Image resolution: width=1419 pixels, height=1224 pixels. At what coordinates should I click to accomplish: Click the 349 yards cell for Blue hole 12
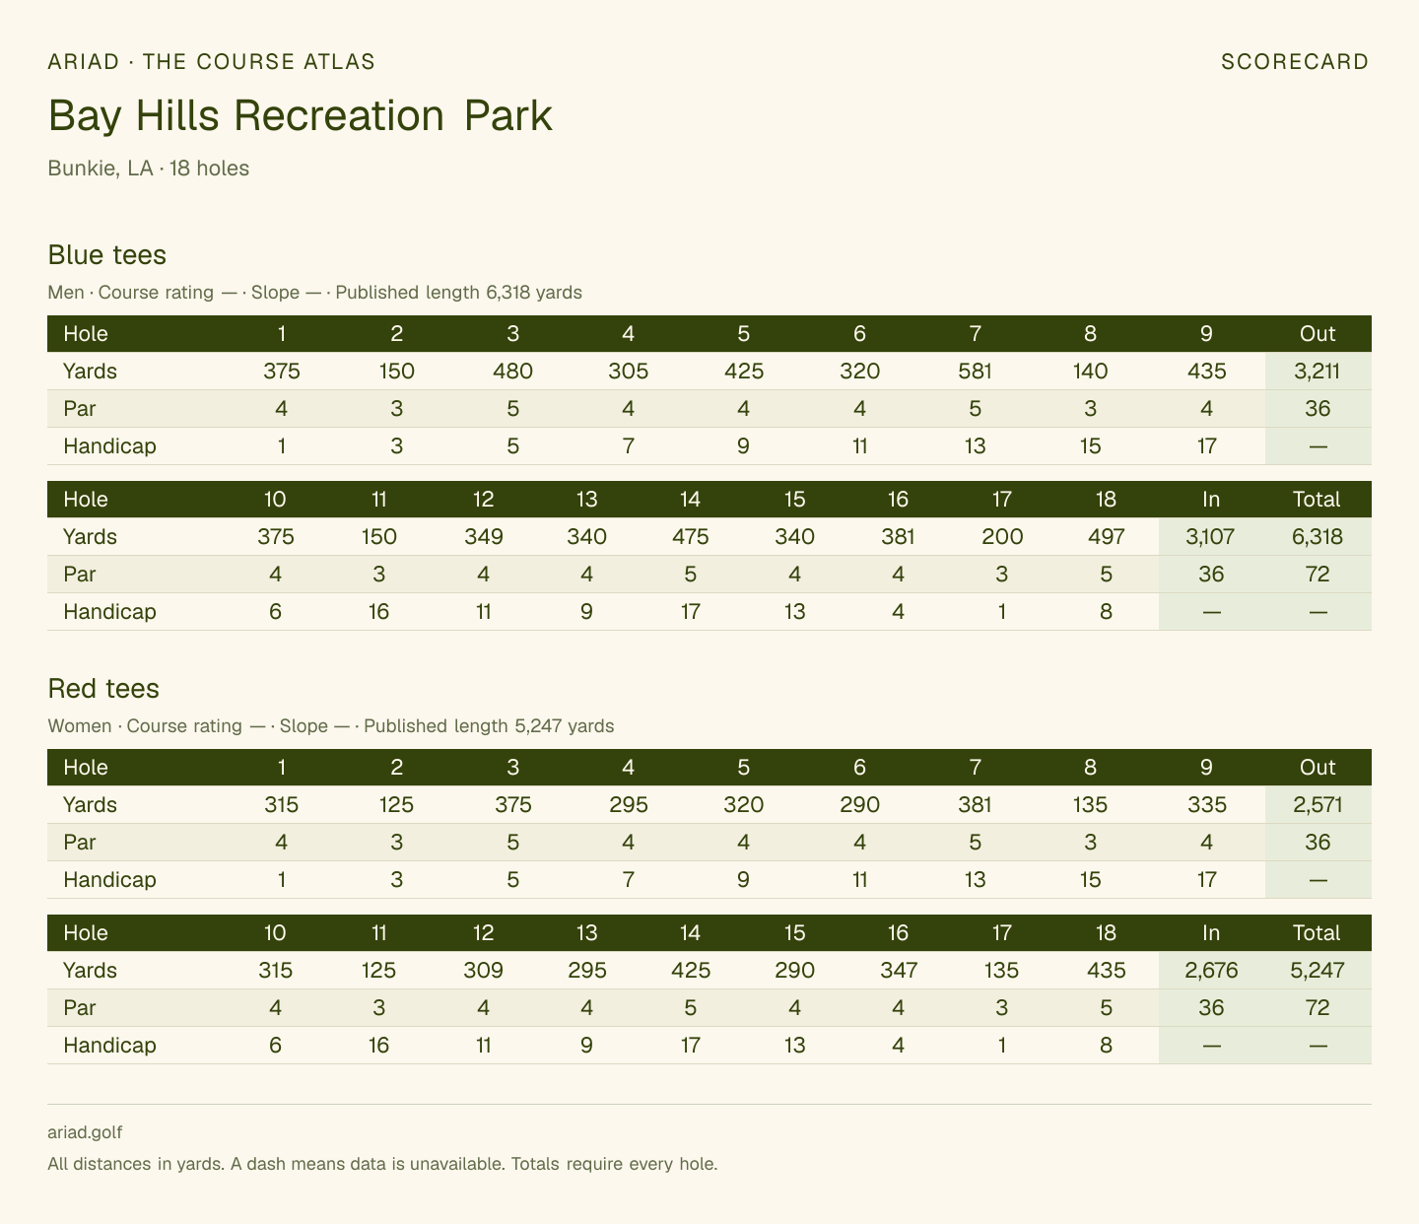pyautogui.click(x=483, y=537)
